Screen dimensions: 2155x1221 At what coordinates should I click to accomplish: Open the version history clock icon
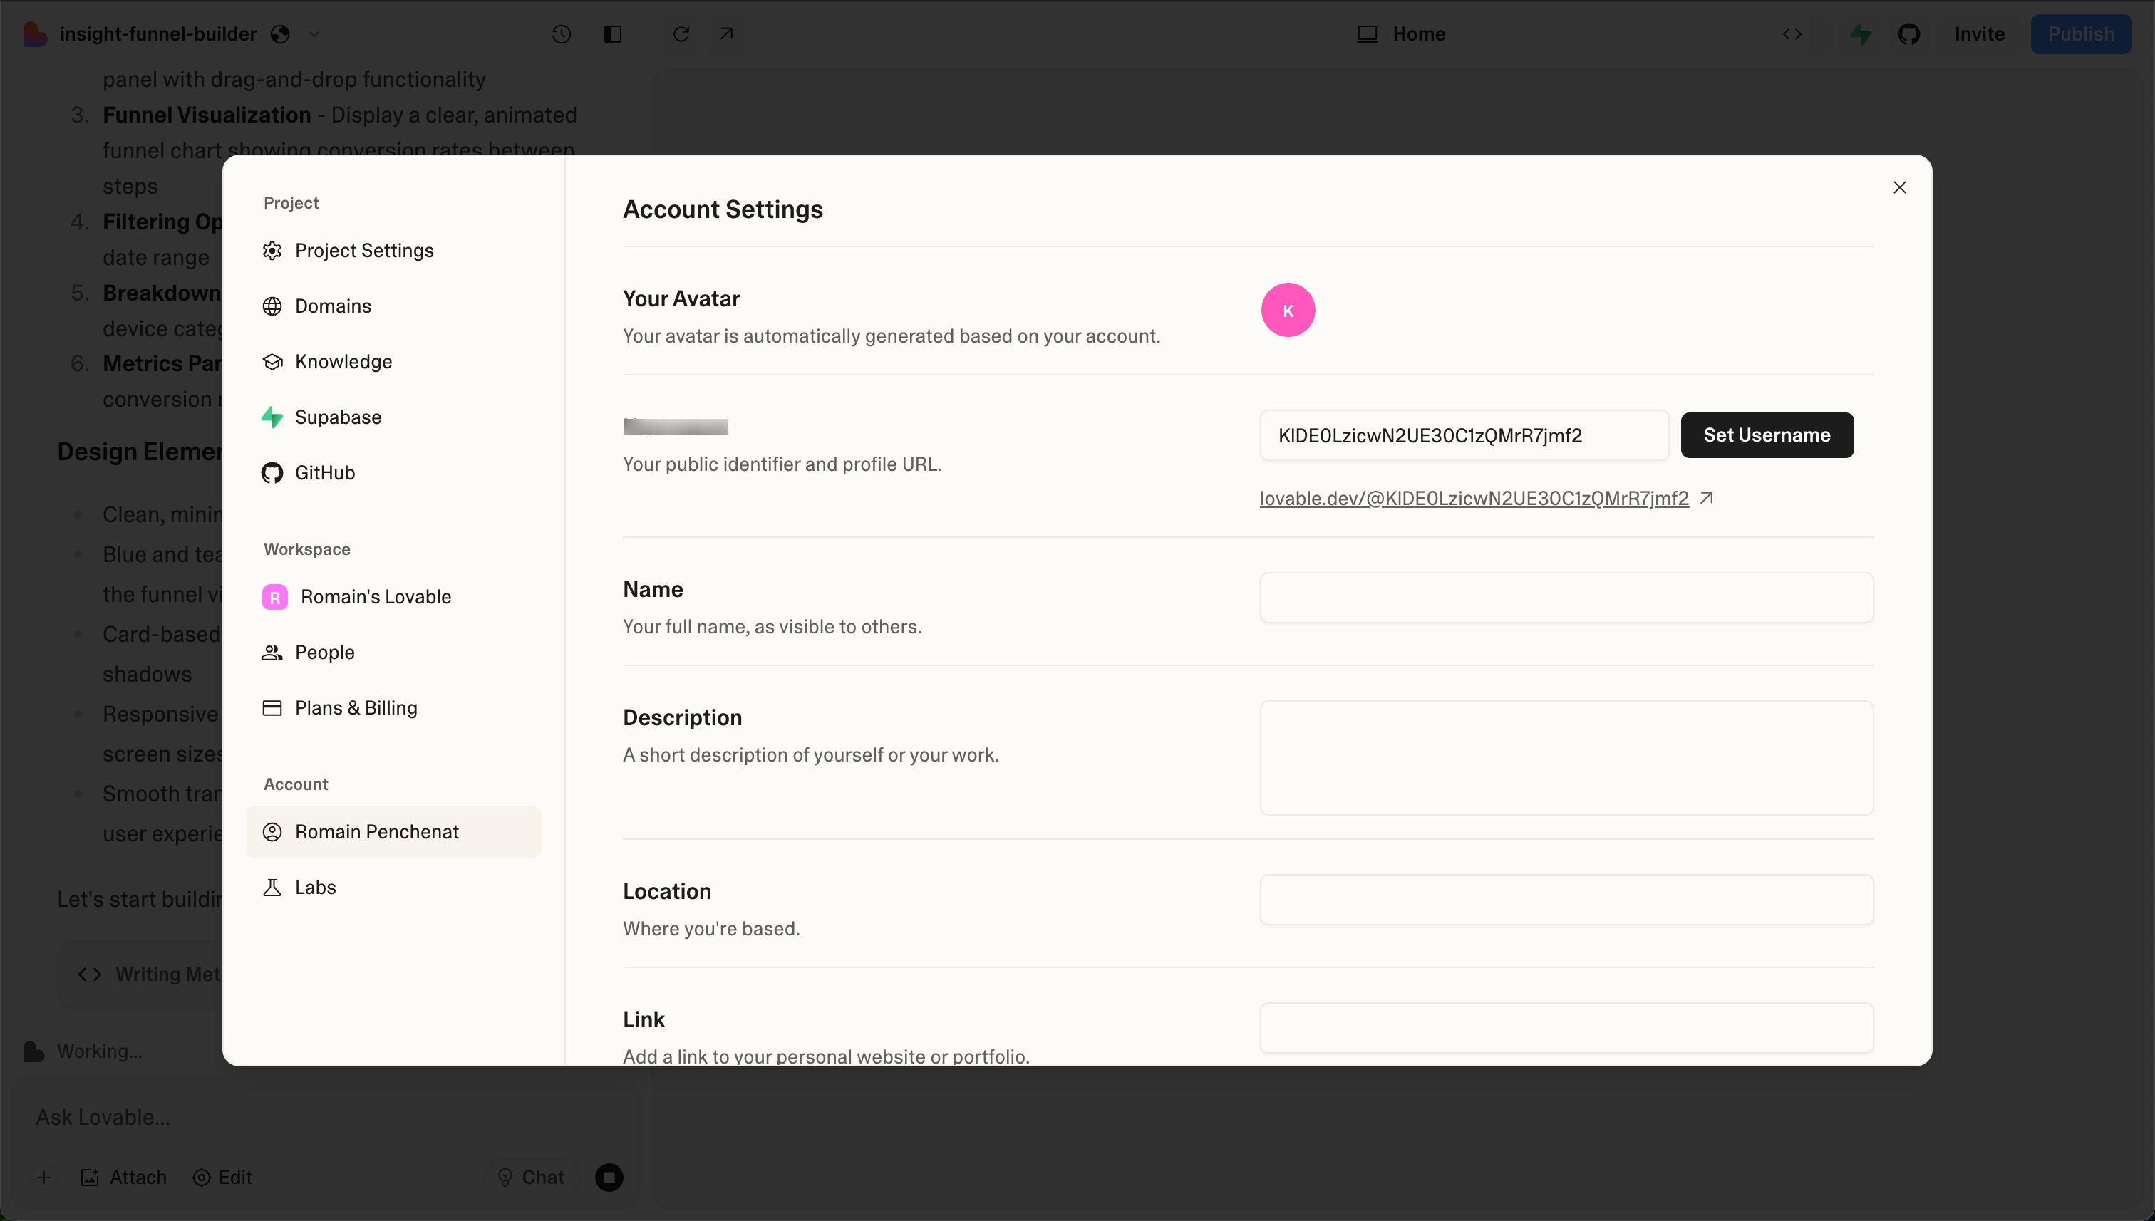[561, 34]
